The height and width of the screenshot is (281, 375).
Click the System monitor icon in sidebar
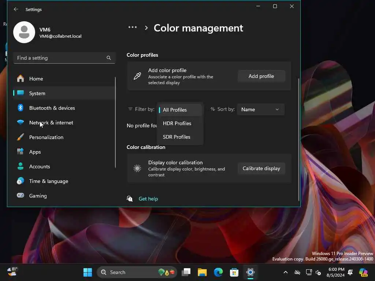click(x=21, y=93)
